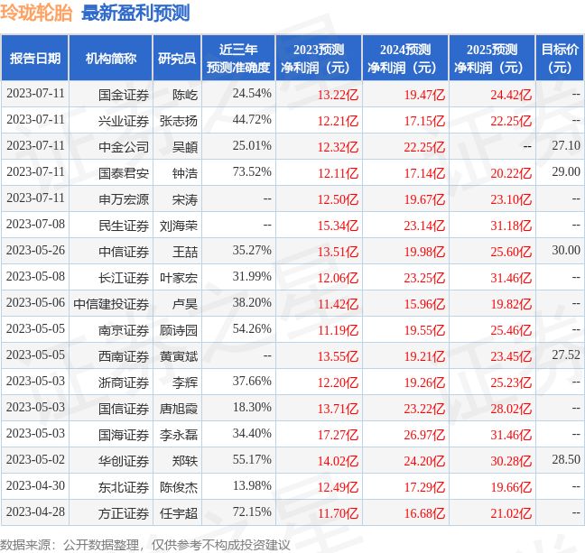Click analyst name 唐旭霞

[x=179, y=409]
